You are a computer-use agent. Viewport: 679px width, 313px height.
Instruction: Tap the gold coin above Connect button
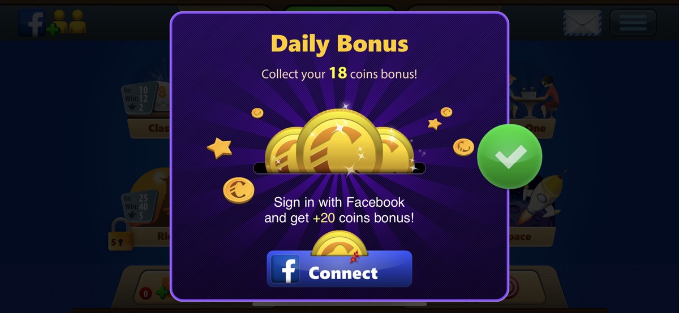(339, 243)
